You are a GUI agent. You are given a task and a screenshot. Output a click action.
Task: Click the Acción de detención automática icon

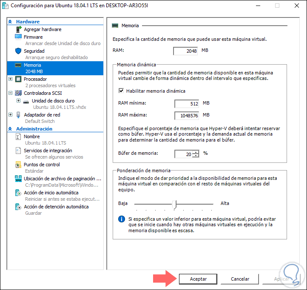[18, 207]
